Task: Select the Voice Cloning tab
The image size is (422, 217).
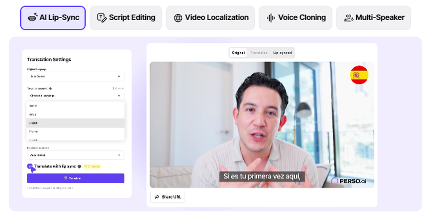Action: point(295,18)
